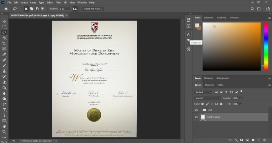
Task: Create a new layer
Action: tap(259, 140)
